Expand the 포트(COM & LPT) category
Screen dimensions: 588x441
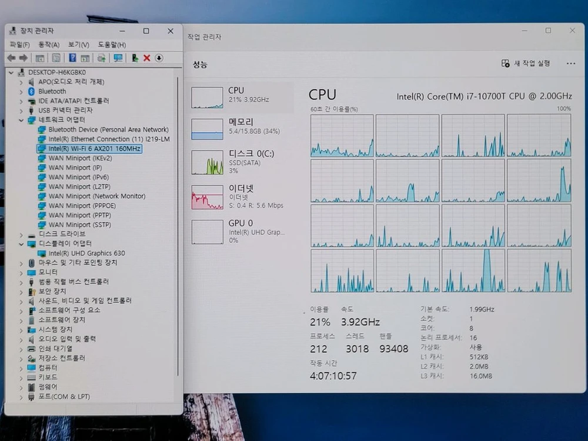(x=21, y=397)
